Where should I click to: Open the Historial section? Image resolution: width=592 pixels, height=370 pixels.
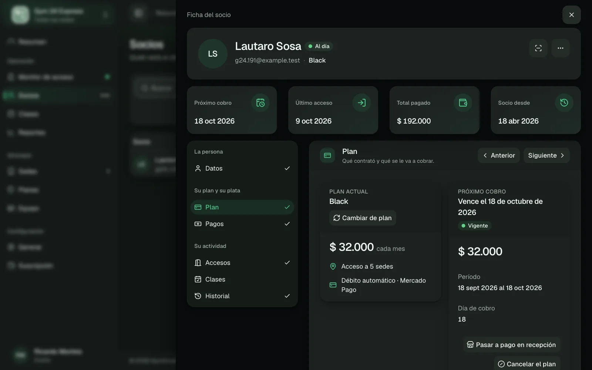tap(242, 296)
